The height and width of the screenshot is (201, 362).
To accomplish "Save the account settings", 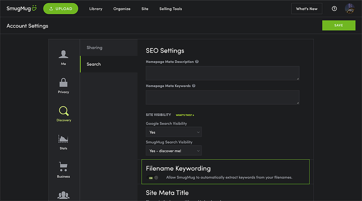I will point(338,25).
